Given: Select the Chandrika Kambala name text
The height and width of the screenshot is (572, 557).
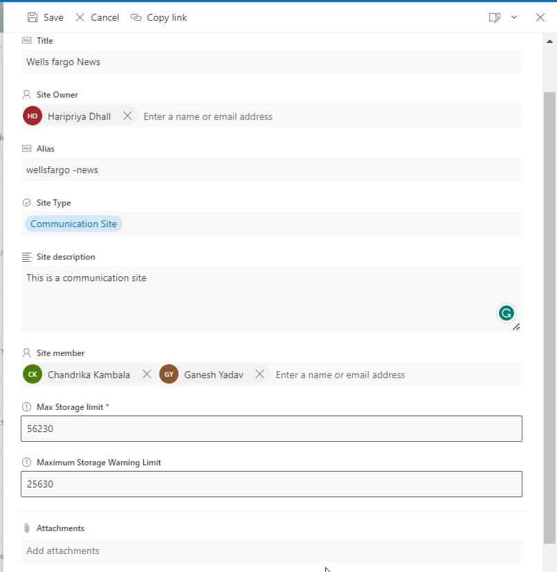Looking at the screenshot, I should (89, 375).
